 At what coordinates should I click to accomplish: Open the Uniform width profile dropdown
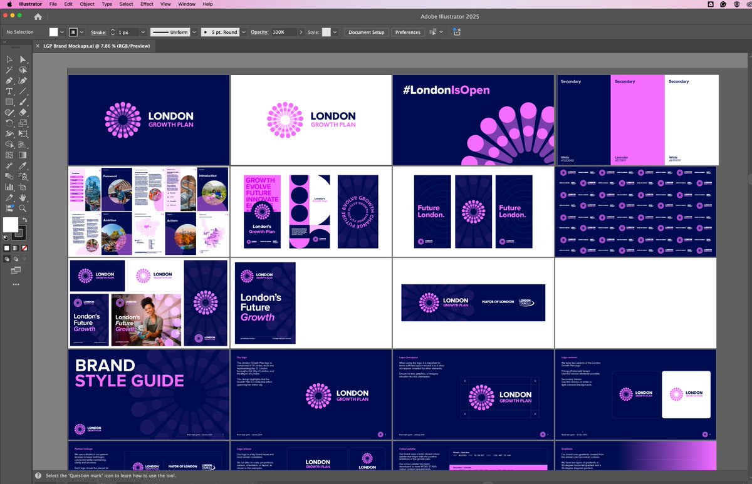[x=194, y=32]
